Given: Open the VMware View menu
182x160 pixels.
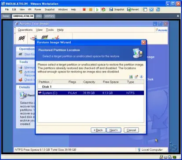Looking at the screenshot, I should point(22,10).
